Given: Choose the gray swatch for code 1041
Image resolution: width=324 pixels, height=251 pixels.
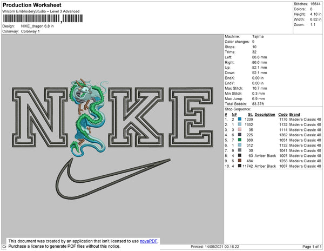Looking at the screenshot, I should [x=240, y=150].
